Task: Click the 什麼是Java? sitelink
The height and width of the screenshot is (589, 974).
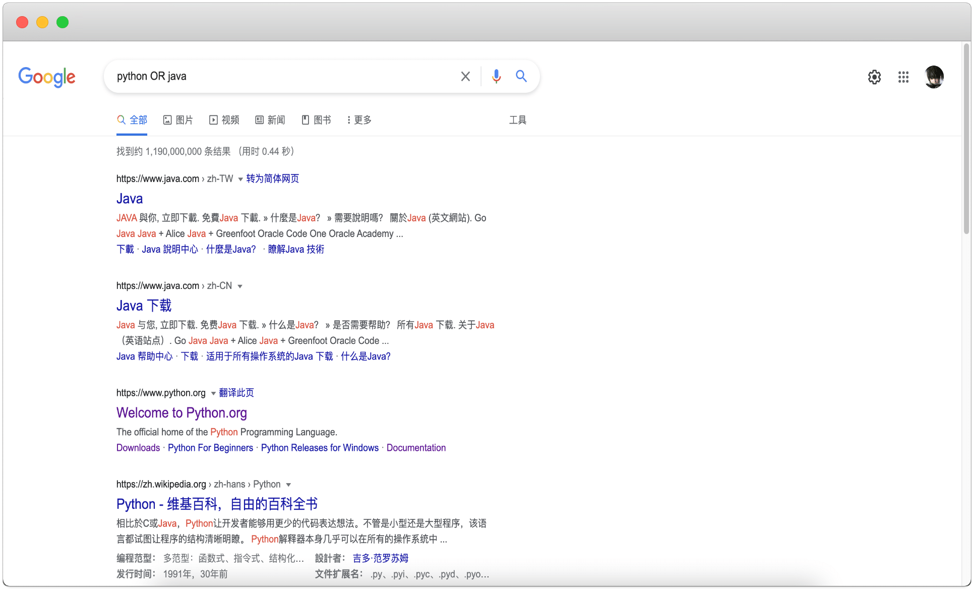Action: point(231,249)
